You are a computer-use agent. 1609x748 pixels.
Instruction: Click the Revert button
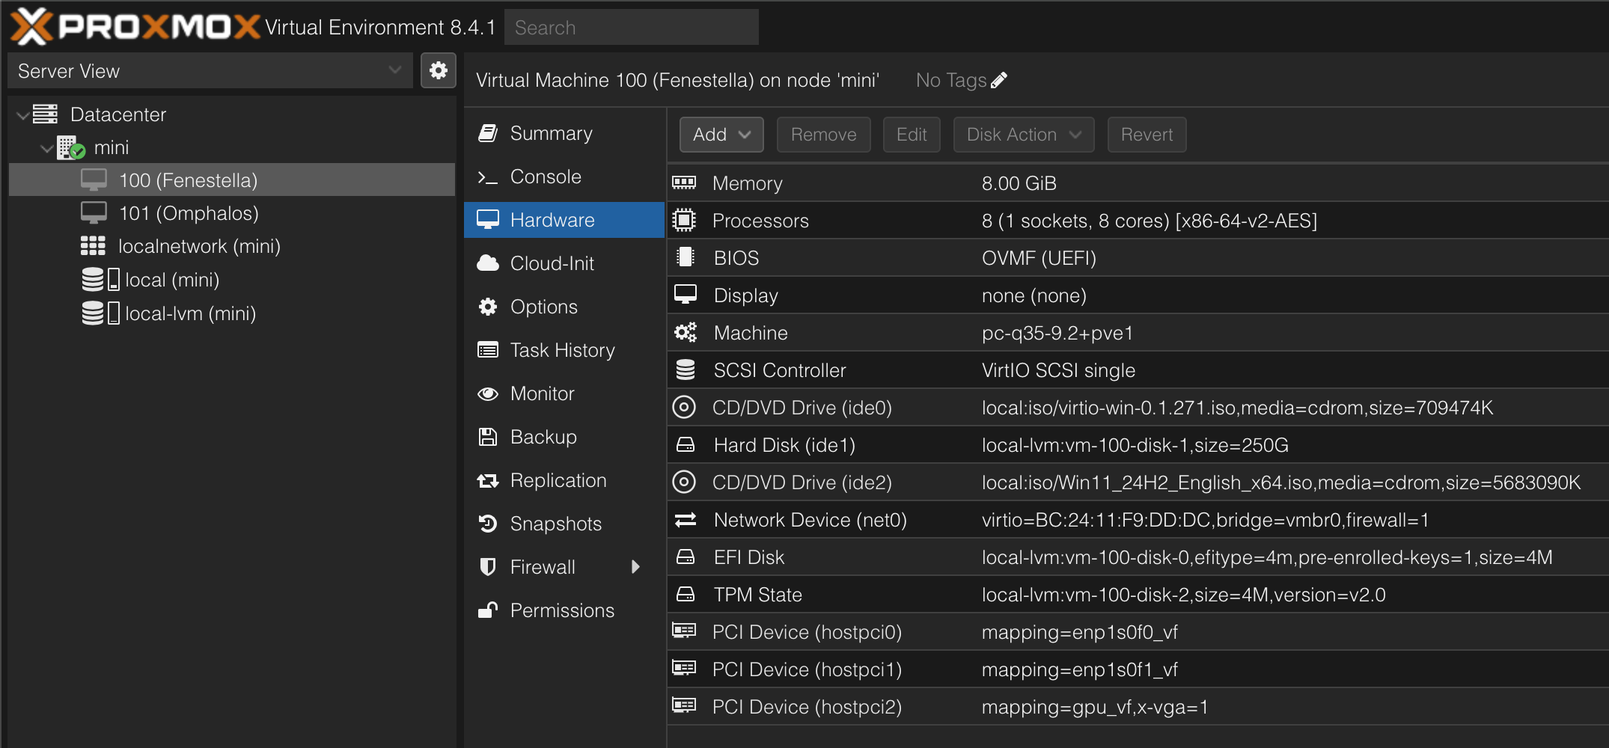(1147, 135)
